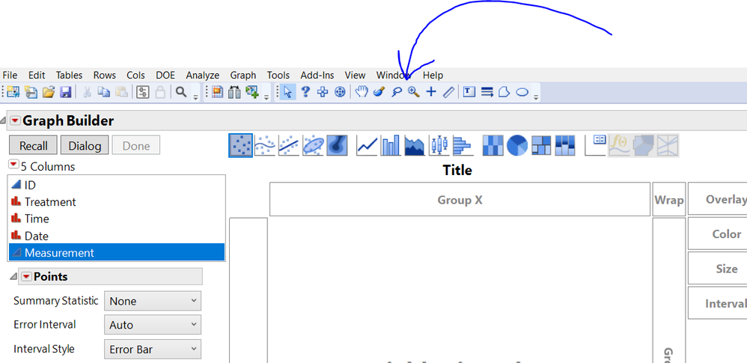Choose the Box Plot element

tap(439, 145)
